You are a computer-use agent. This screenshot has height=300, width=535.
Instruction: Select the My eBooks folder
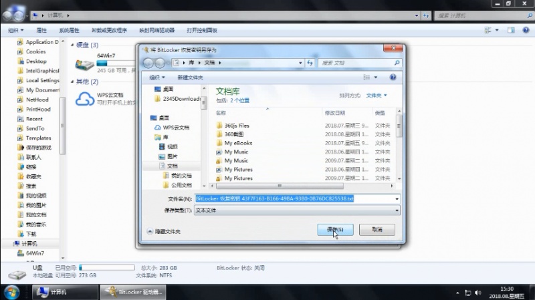[x=238, y=143]
